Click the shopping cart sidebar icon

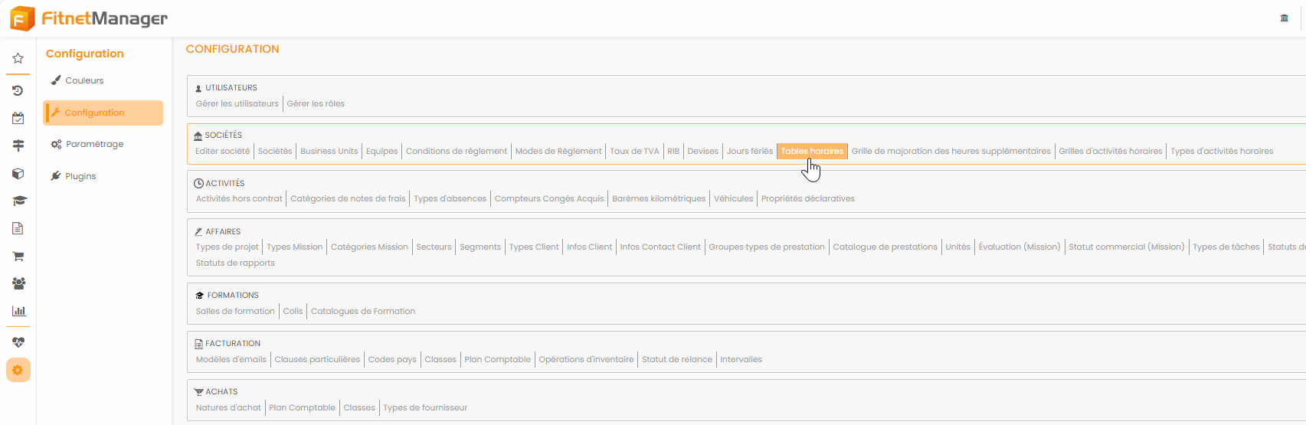[x=18, y=257]
